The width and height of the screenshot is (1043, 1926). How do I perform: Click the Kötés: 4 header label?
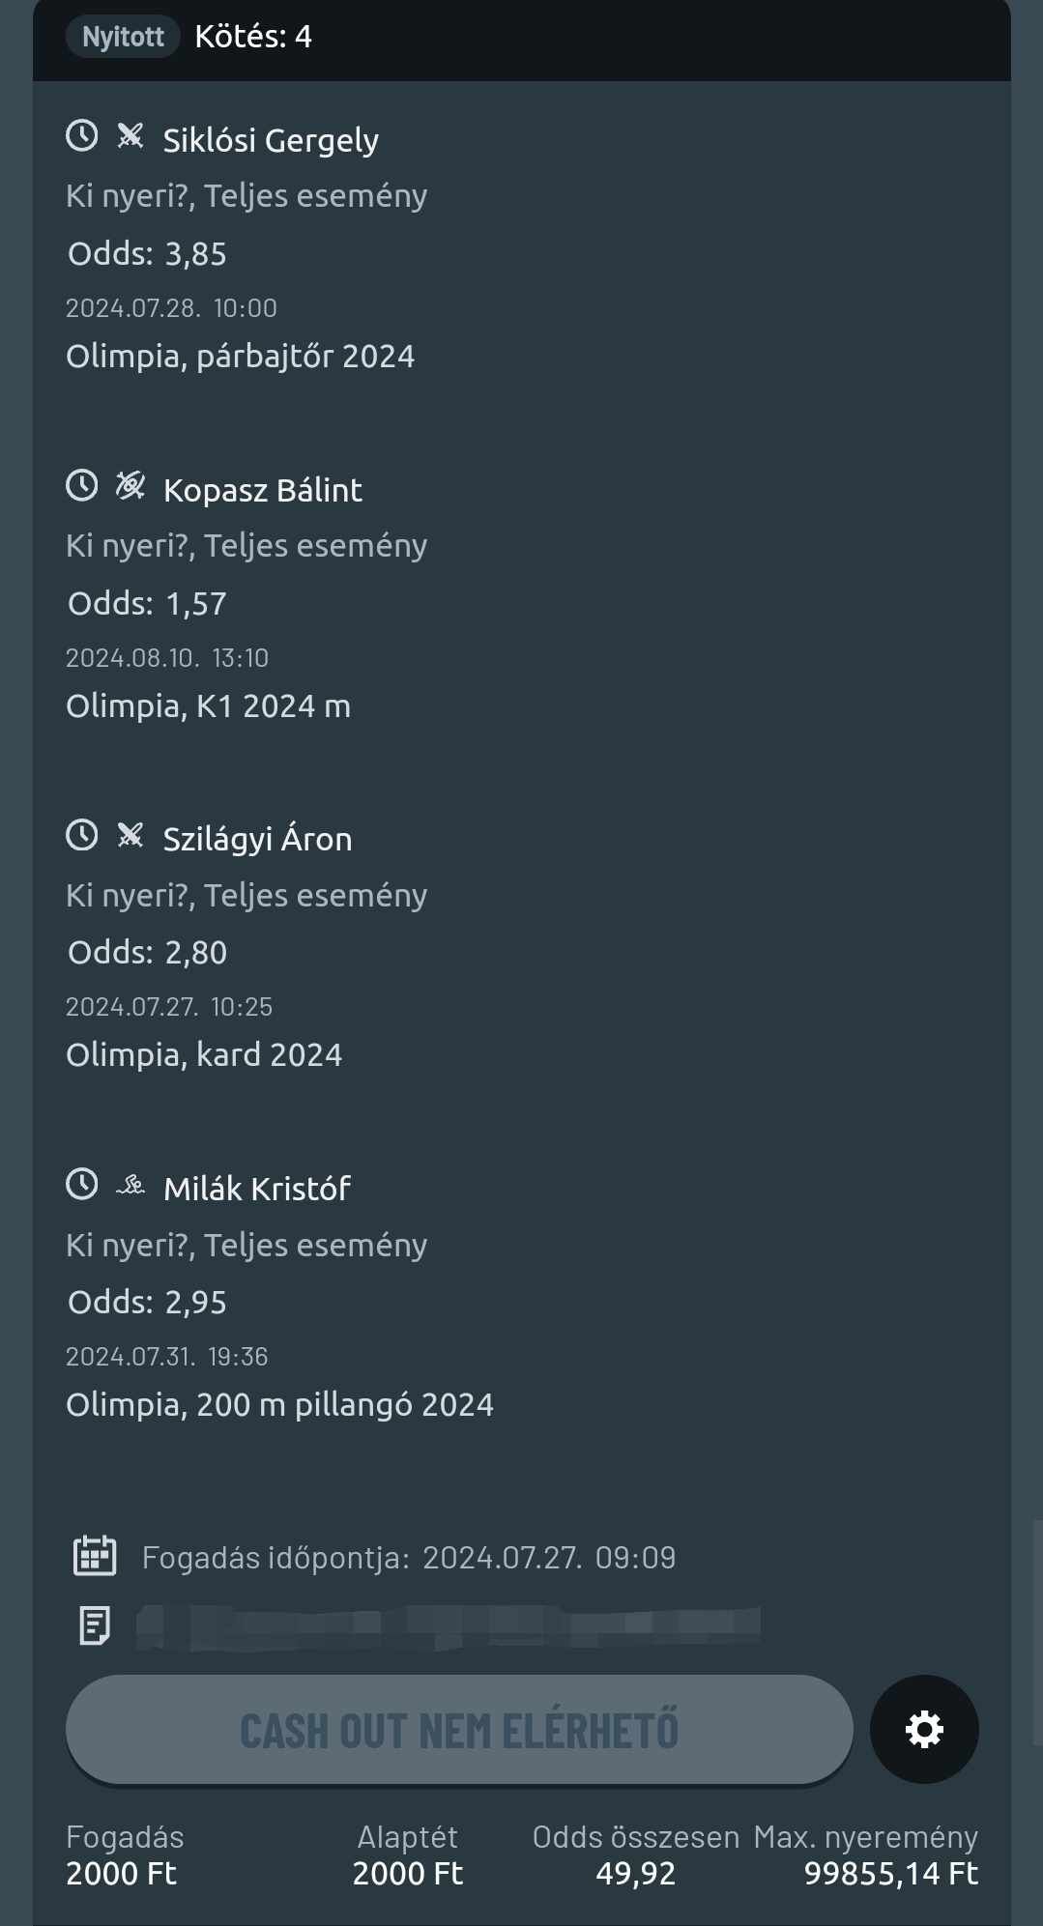click(253, 37)
